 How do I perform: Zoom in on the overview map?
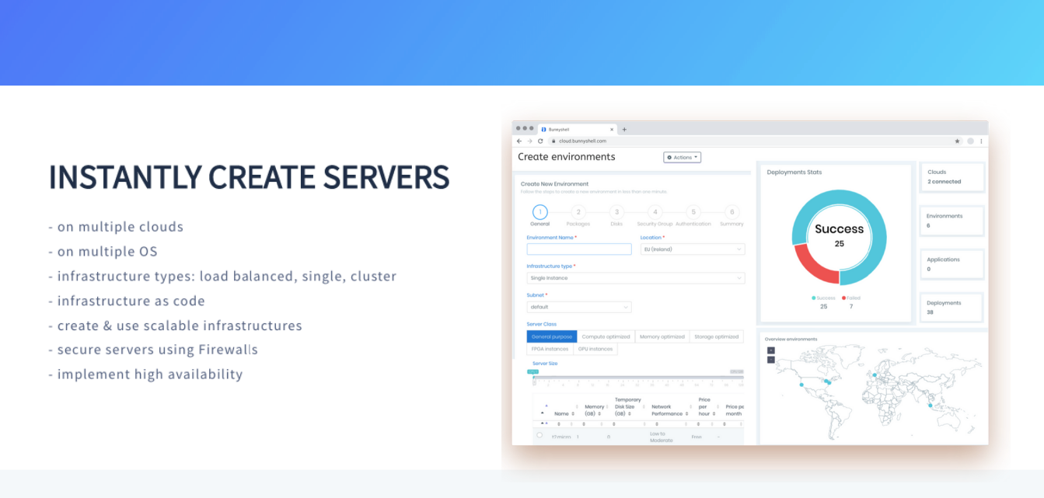pos(770,350)
